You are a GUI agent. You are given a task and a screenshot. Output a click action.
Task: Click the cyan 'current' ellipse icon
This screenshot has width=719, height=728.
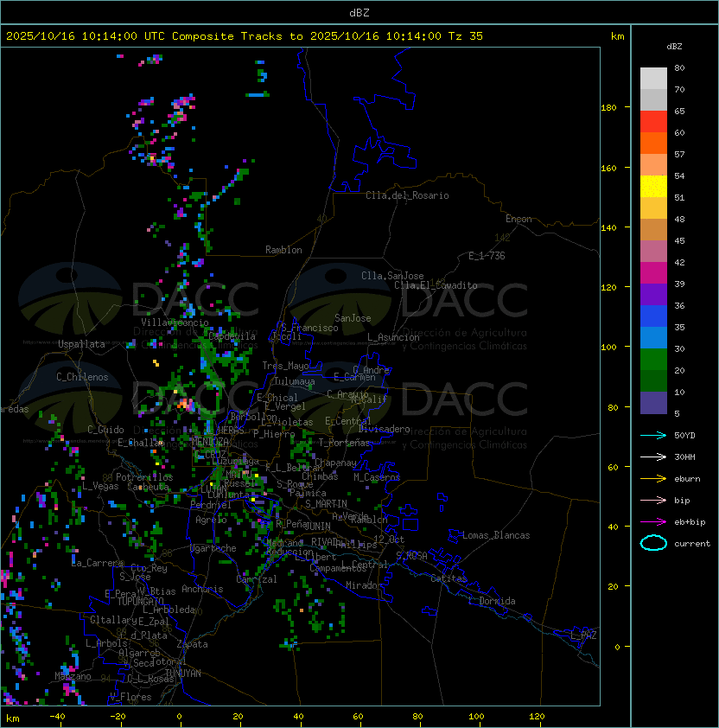(x=653, y=543)
